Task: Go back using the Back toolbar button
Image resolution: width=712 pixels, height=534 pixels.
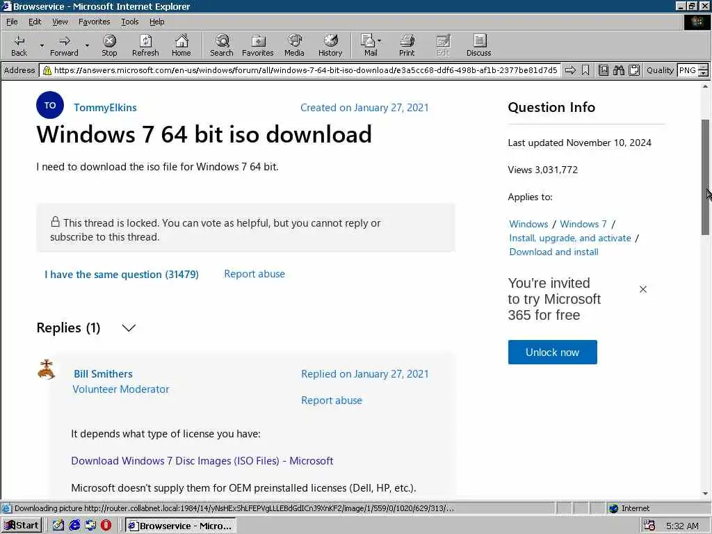Action: pyautogui.click(x=19, y=45)
